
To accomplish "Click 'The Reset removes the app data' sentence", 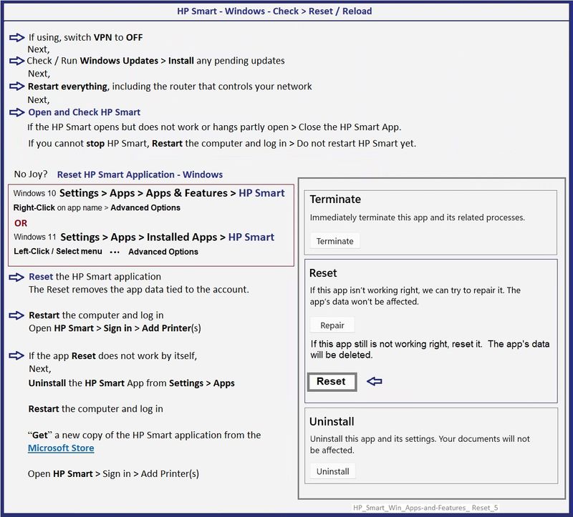I will pyautogui.click(x=139, y=290).
